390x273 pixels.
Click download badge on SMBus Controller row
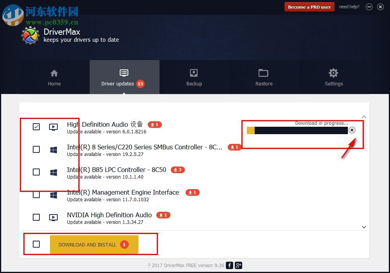234,147
